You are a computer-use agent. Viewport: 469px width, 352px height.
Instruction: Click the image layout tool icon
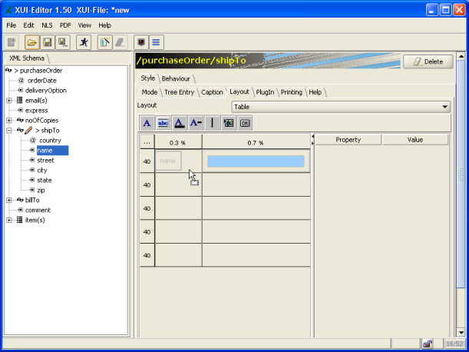[x=228, y=122]
